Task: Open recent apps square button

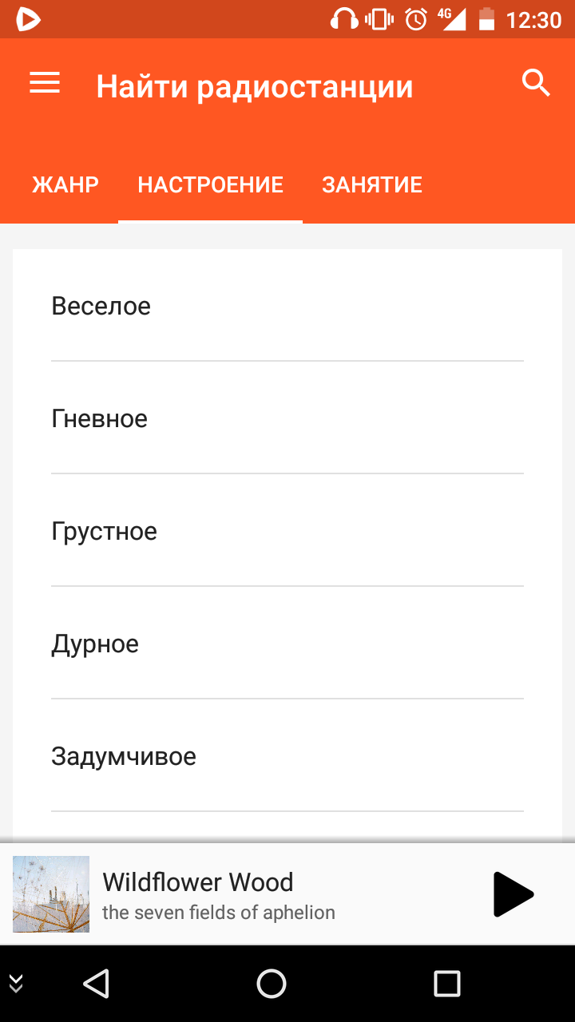Action: (447, 984)
